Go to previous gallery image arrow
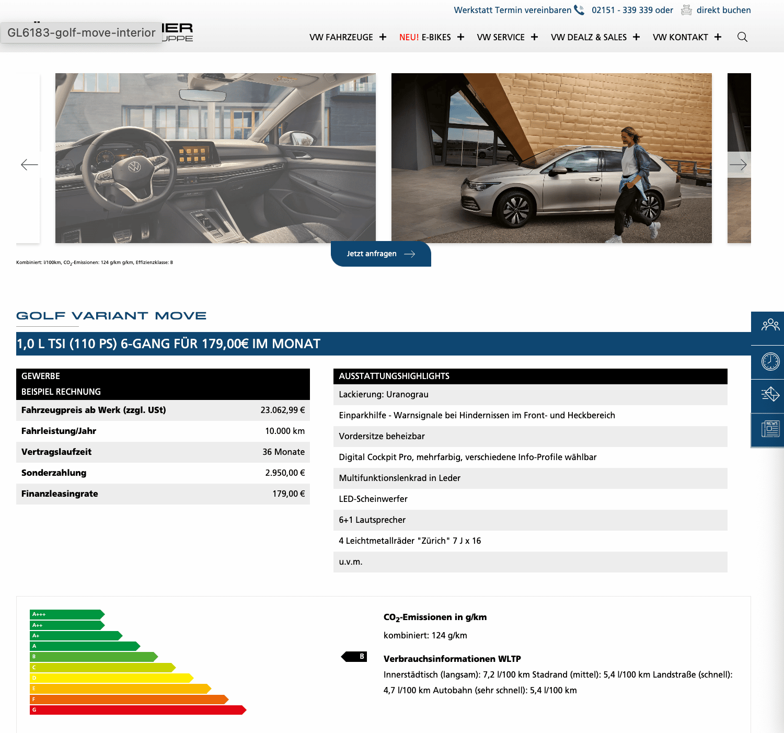 click(29, 165)
